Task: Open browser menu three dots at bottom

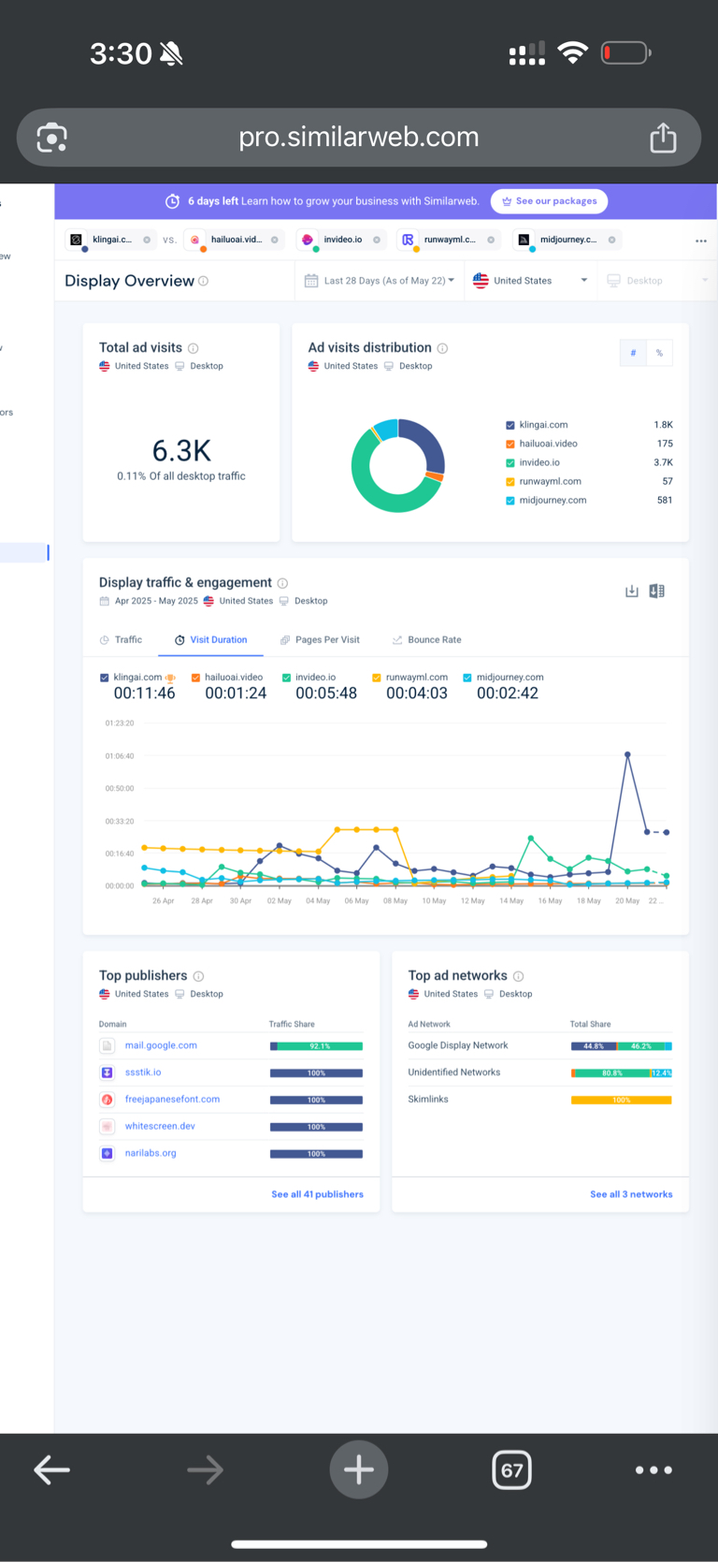Action: tap(653, 1470)
